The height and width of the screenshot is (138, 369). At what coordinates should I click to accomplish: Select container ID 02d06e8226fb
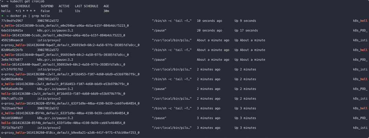(12, 50)
